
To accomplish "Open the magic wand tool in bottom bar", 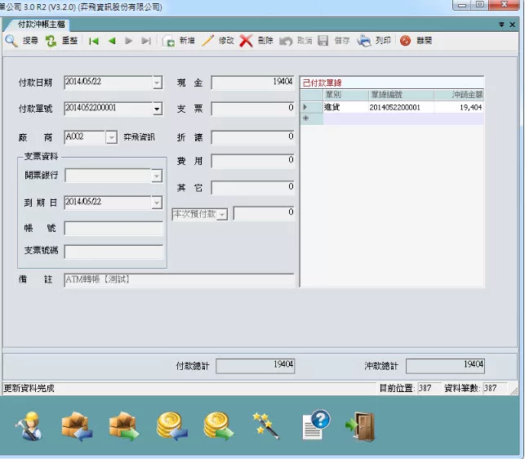I will (265, 424).
